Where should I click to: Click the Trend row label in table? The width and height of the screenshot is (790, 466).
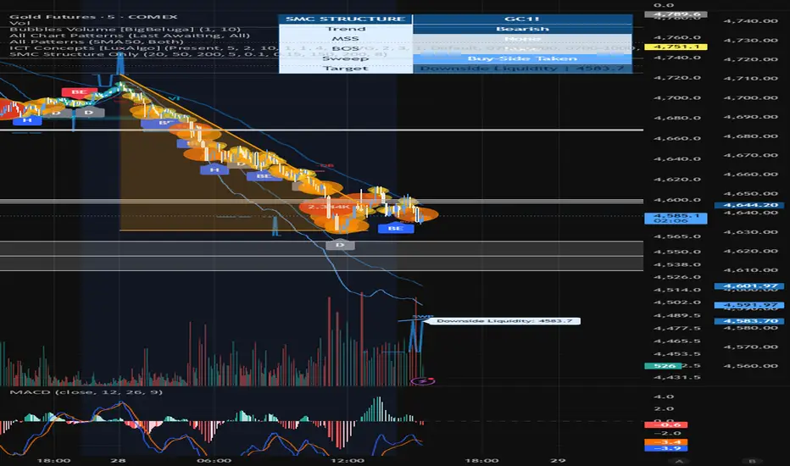point(346,29)
